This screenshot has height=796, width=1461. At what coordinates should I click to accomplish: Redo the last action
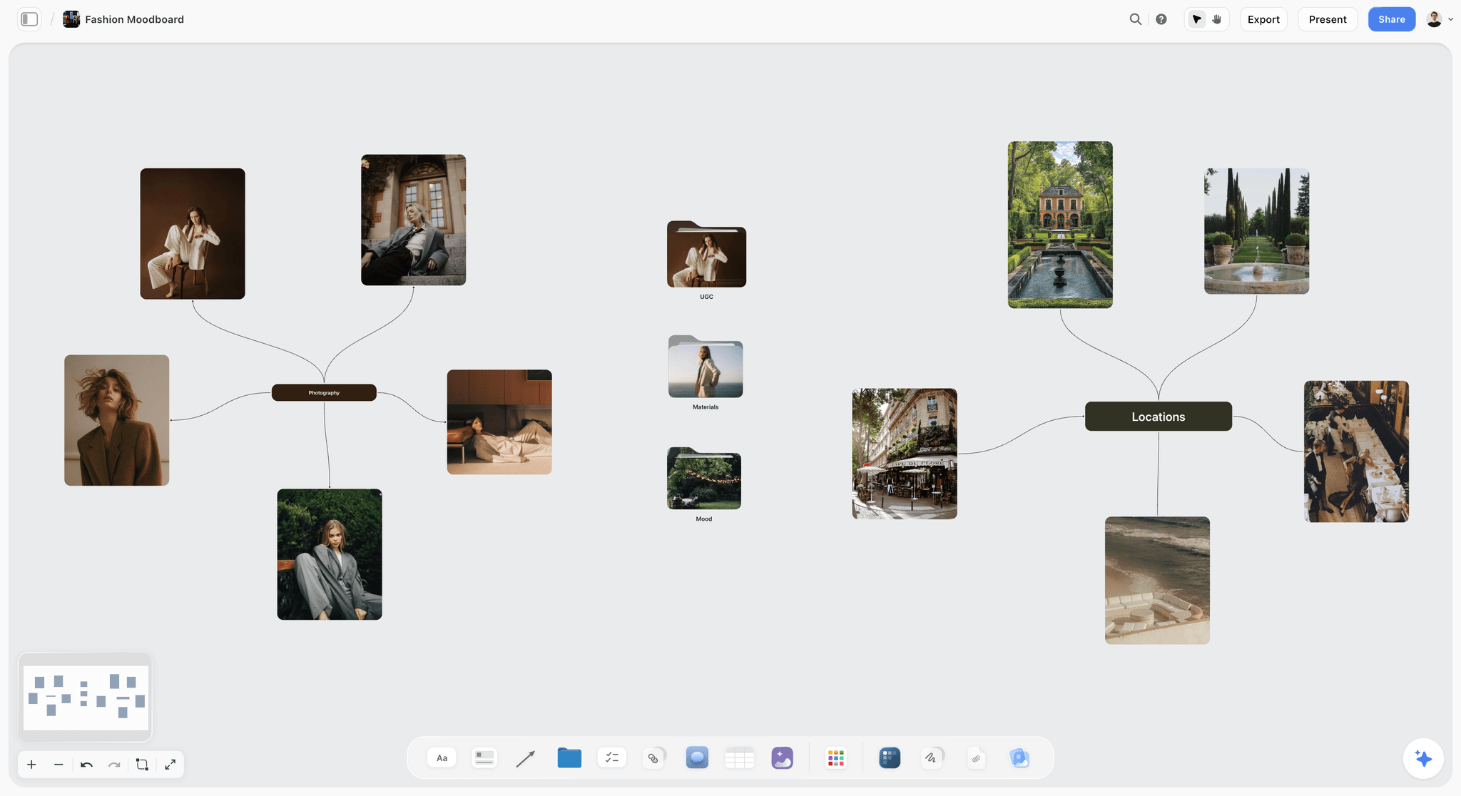[114, 765]
